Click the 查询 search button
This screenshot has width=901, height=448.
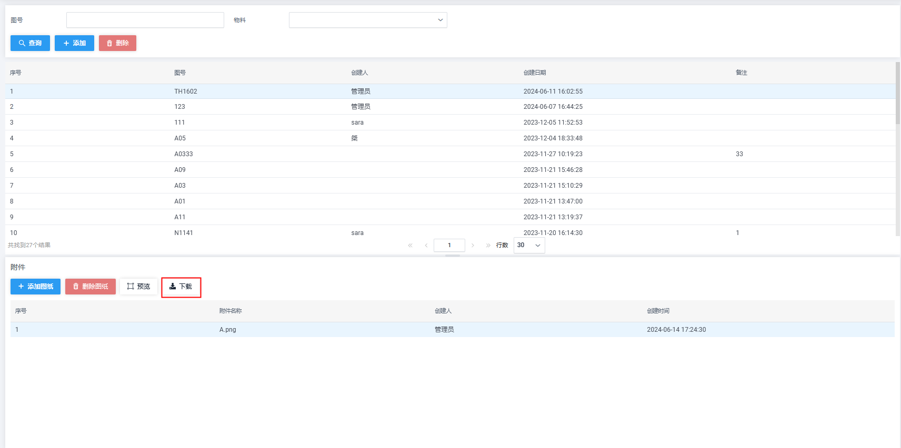tap(30, 43)
